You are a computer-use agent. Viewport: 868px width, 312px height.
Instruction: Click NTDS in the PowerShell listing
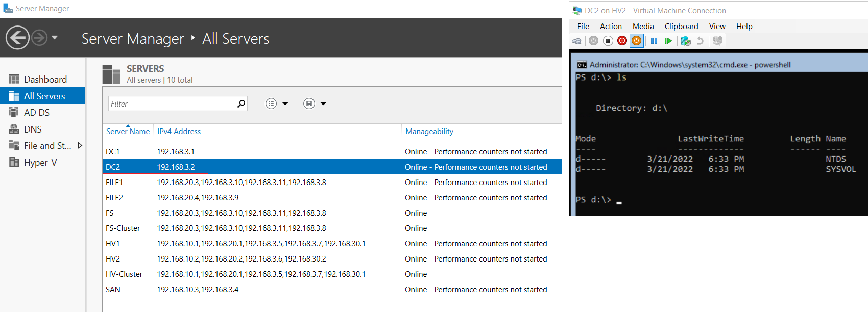836,159
